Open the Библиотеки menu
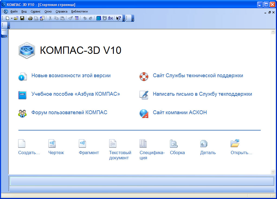Image resolution: width=277 pixels, height=199 pixels. pyautogui.click(x=79, y=11)
